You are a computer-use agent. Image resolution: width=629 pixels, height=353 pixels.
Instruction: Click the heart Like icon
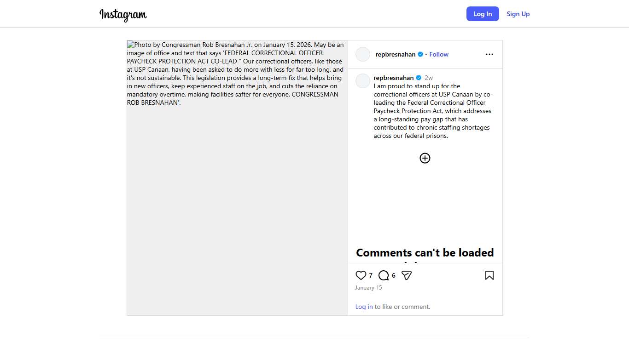coord(361,275)
